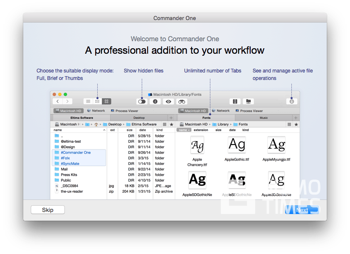This screenshot has height=254, width=350.
Task: Click Fonts in the right breadcrumb
Action: tap(241, 125)
